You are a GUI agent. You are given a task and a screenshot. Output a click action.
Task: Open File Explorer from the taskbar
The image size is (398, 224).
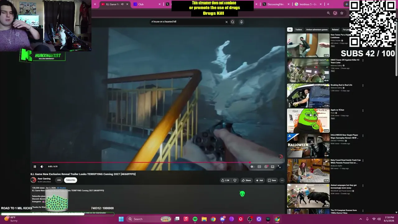click(x=204, y=219)
